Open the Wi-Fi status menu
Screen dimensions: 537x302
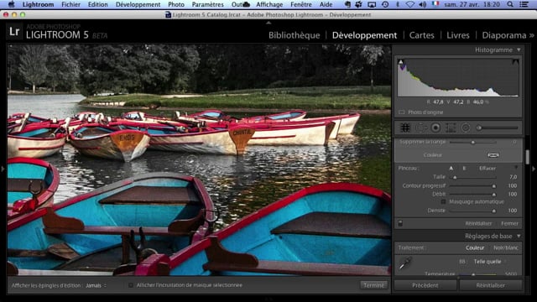410,4
